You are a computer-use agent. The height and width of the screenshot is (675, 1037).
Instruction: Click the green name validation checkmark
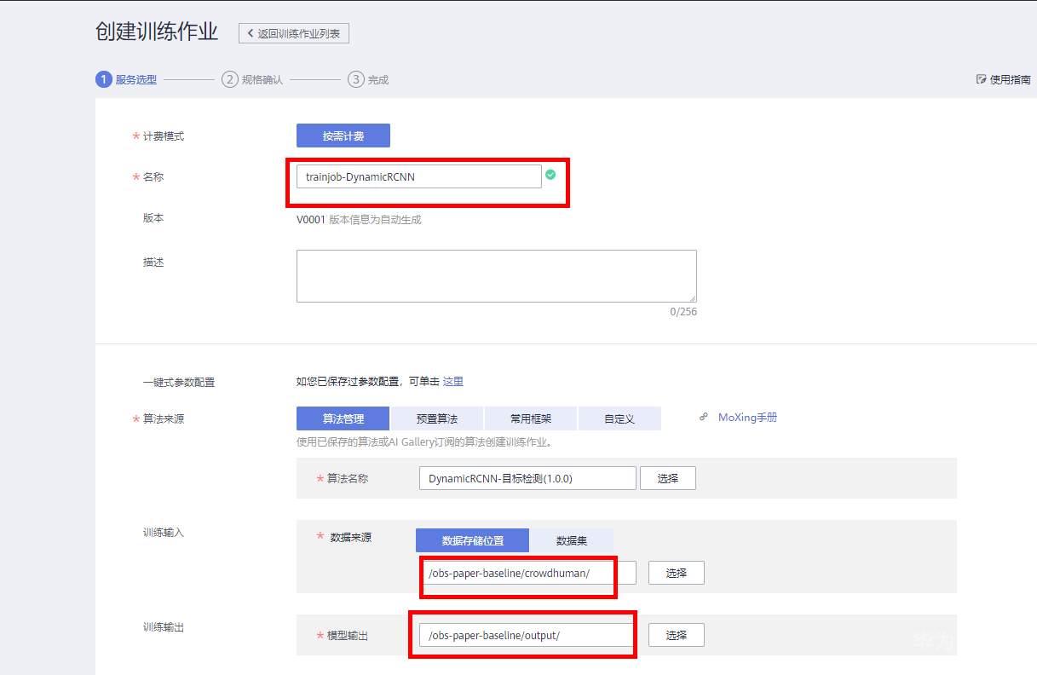click(550, 175)
